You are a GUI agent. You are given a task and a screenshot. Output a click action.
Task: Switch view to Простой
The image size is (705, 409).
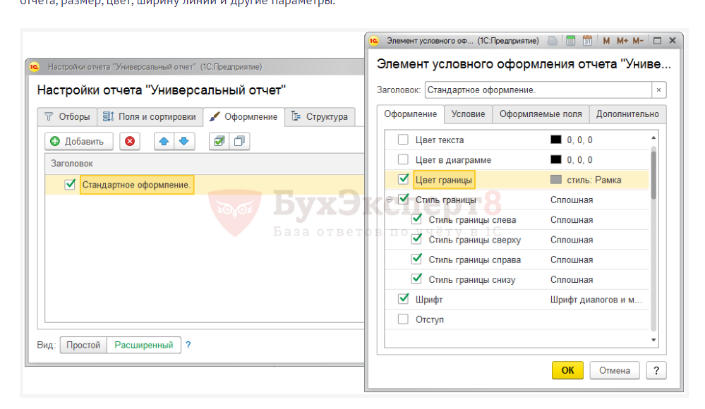(83, 345)
